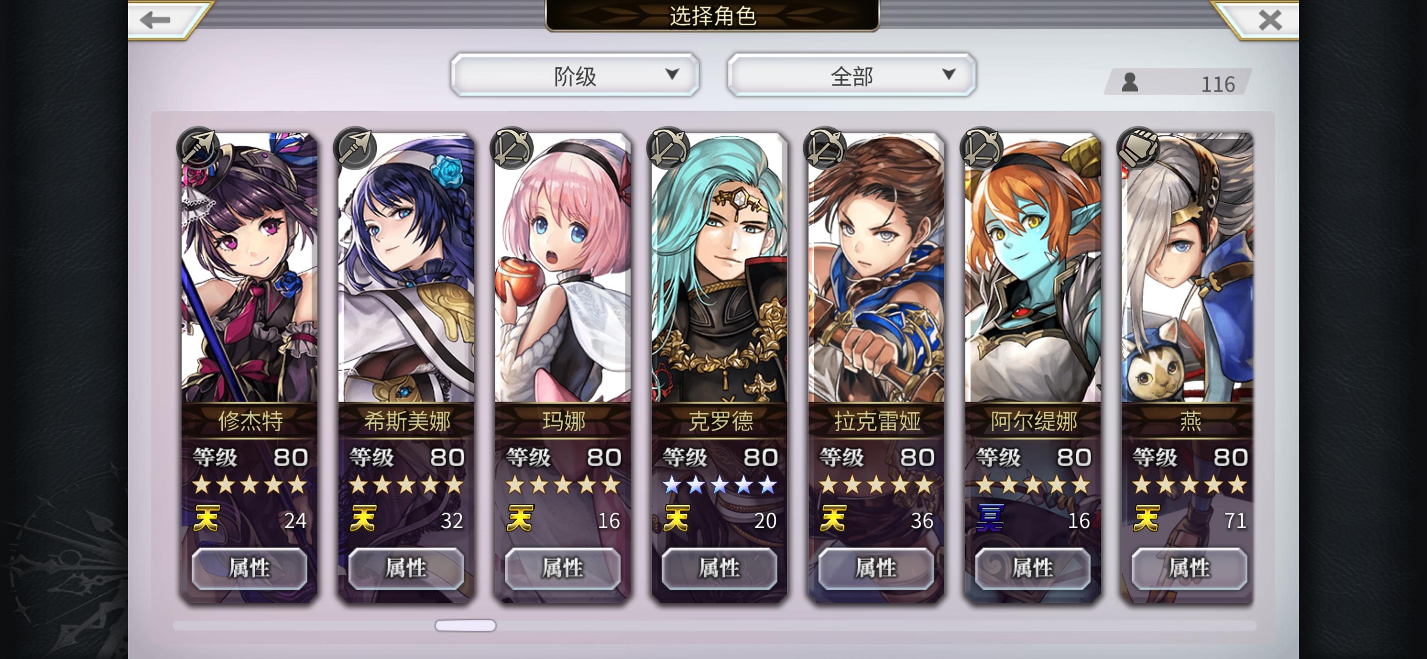Viewport: 1427px width, 659px height.
Task: Click the fist class icon on 燕 card
Action: [1138, 148]
